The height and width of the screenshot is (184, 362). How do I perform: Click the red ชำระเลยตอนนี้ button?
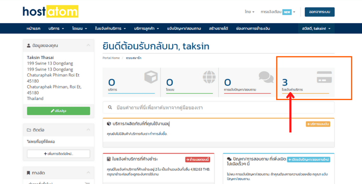coord(197,160)
